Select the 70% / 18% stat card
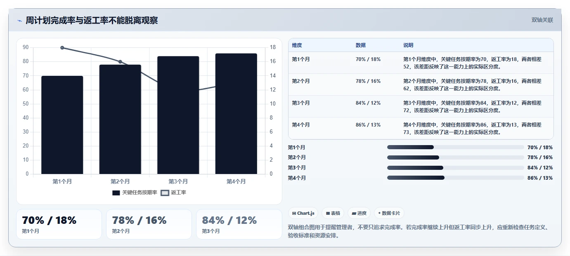570x256 pixels. click(59, 224)
